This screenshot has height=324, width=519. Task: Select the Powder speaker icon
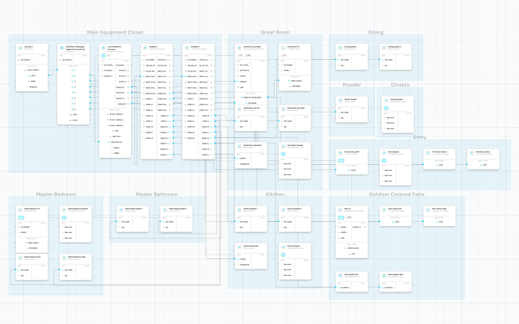[x=340, y=100]
